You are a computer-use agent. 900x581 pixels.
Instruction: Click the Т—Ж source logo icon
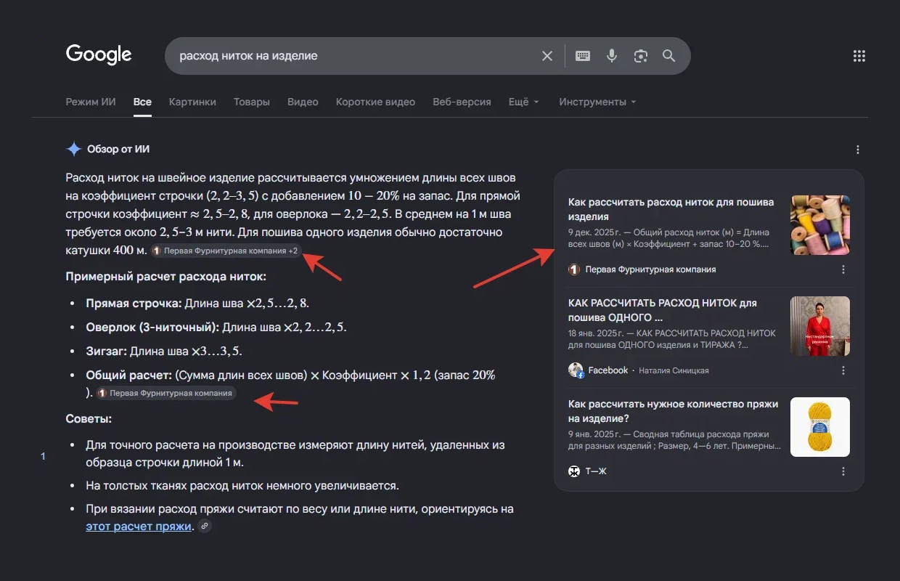575,471
